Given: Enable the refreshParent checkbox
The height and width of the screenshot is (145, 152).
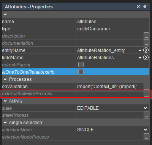Looking at the screenshot, I should 81,65.
